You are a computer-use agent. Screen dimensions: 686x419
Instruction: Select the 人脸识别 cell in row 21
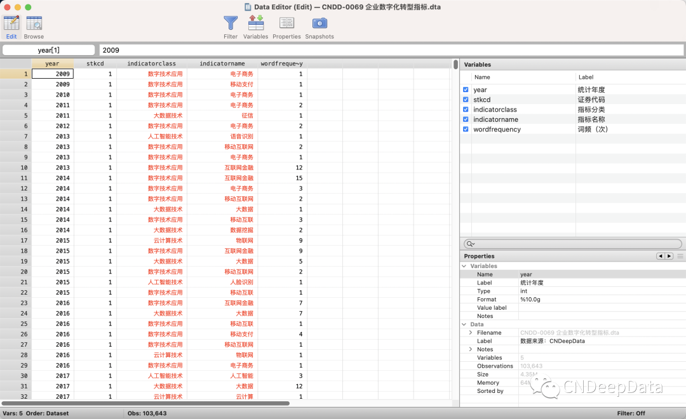click(222, 282)
